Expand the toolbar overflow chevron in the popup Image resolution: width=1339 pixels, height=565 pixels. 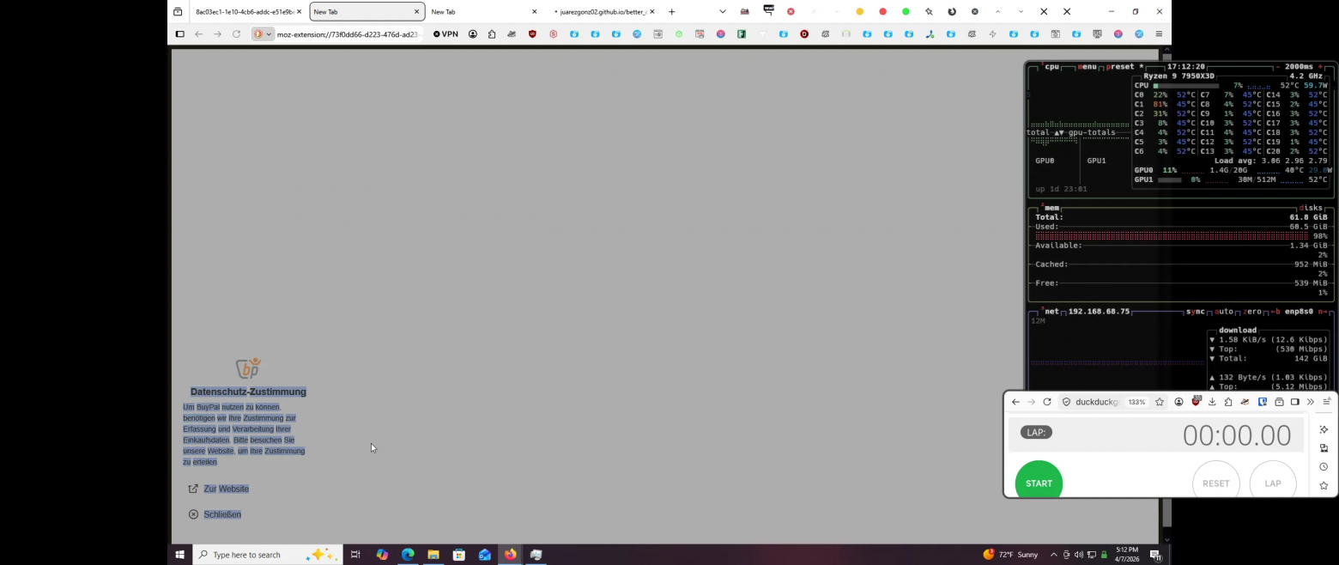(x=1311, y=402)
